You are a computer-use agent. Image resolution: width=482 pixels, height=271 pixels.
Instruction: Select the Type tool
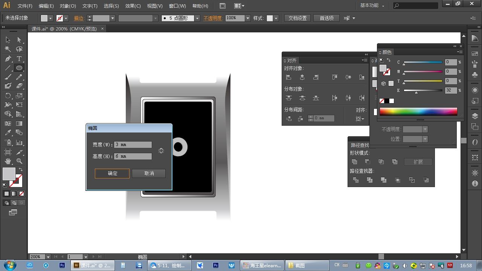(19, 59)
